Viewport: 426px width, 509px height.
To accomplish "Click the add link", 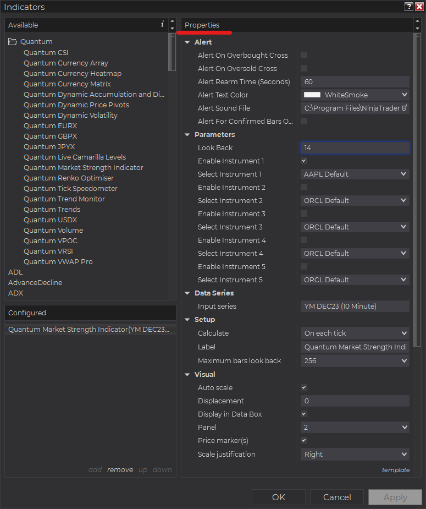I will pos(95,470).
